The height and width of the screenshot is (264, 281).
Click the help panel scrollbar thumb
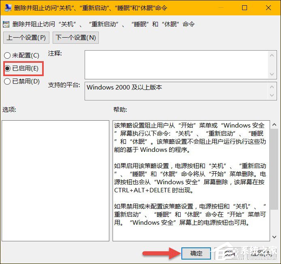274,169
